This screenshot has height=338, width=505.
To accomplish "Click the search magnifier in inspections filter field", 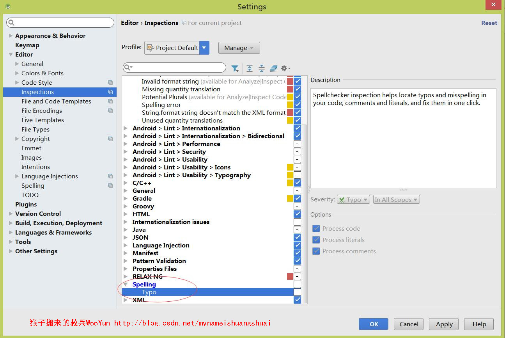I will click(128, 68).
